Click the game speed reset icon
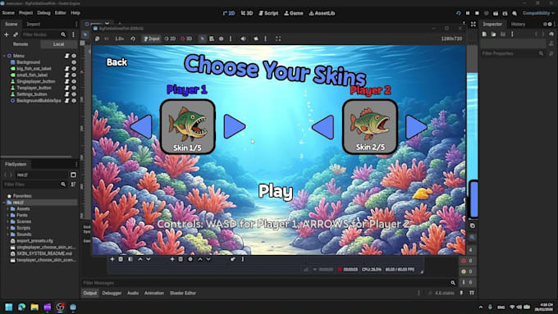 click(133, 39)
